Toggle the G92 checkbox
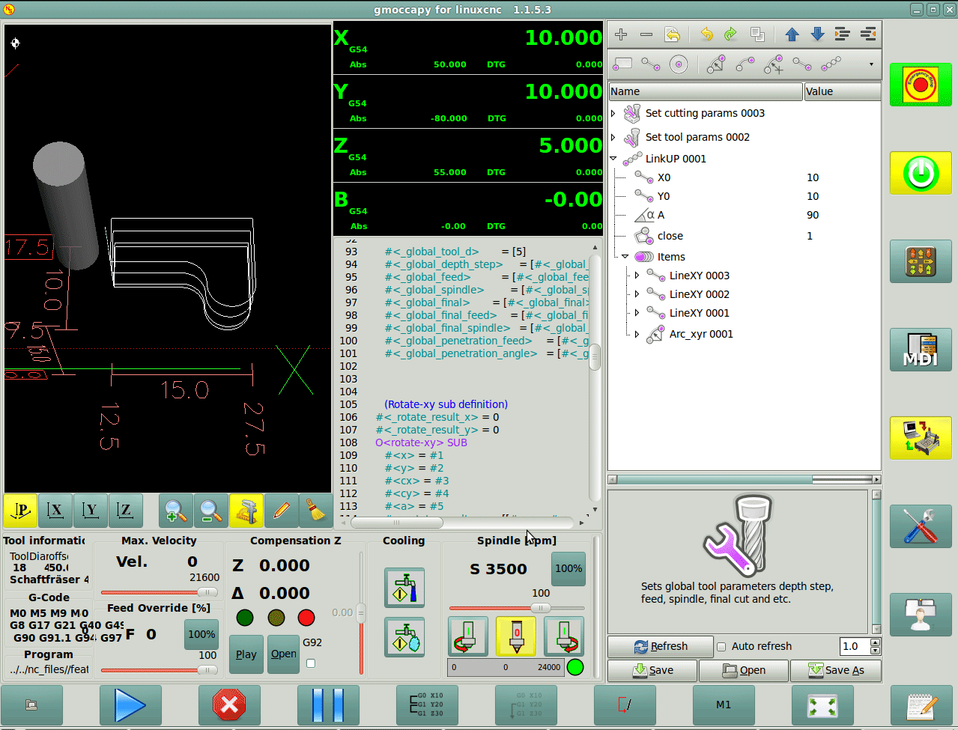The height and width of the screenshot is (730, 958). click(311, 663)
